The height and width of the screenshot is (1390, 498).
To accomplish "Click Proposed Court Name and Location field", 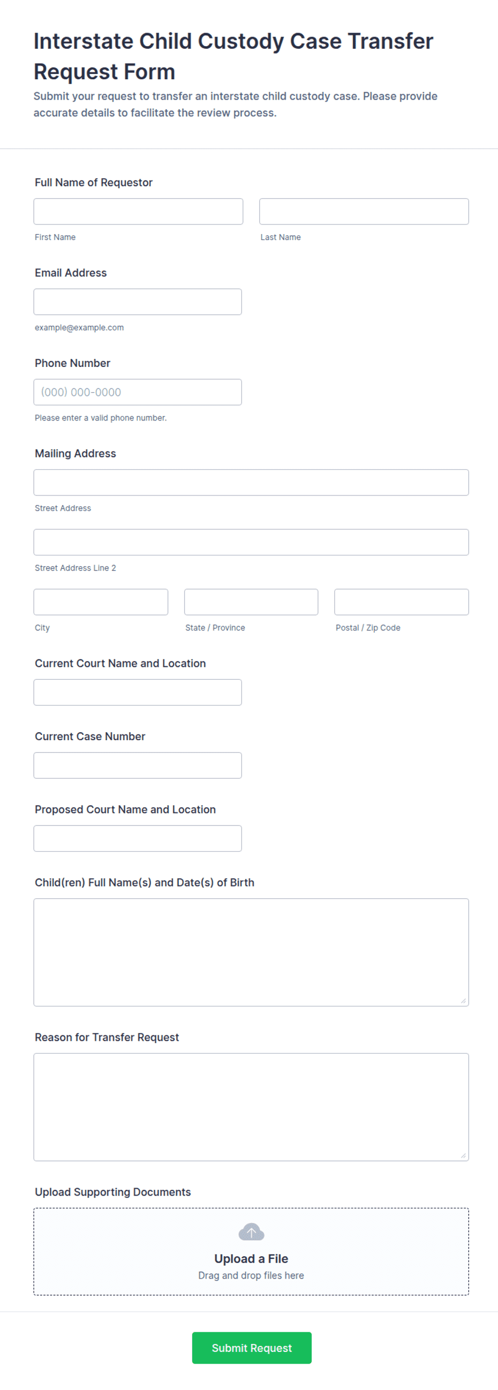I will (138, 838).
